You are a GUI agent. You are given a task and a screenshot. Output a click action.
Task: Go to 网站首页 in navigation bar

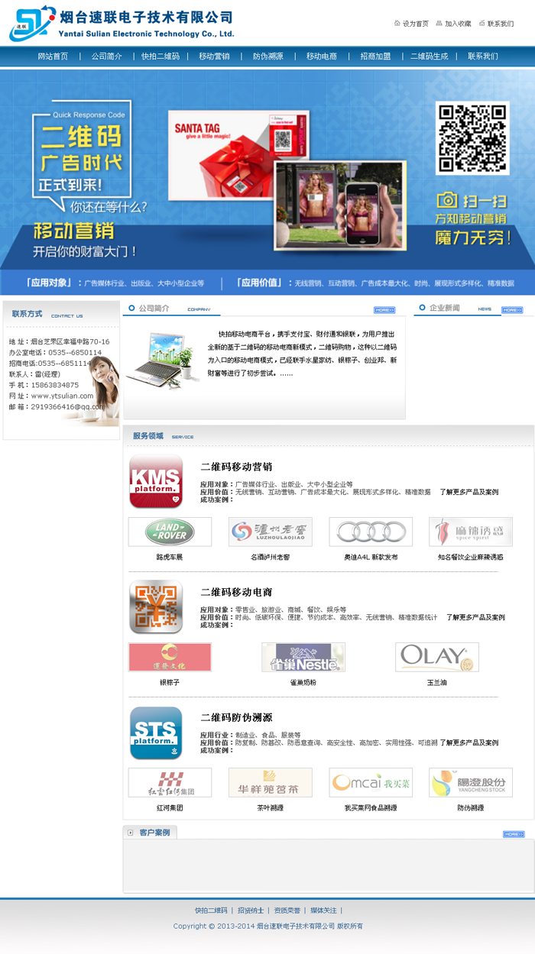tap(53, 57)
